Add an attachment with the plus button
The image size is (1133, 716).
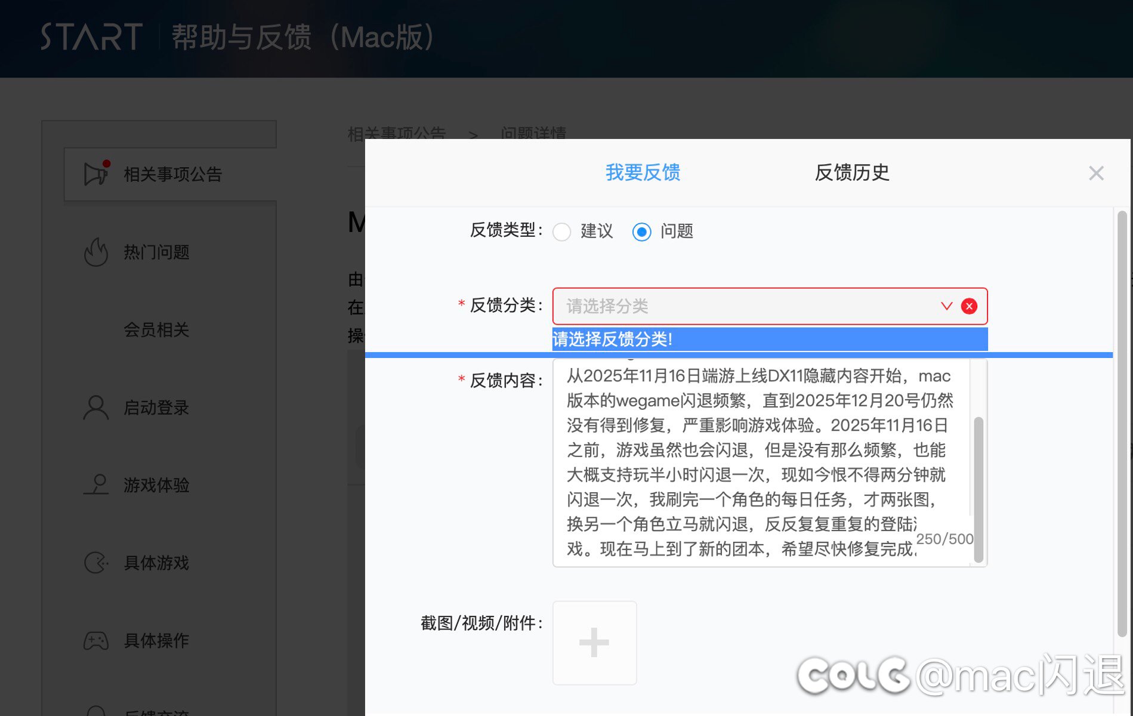(x=594, y=643)
